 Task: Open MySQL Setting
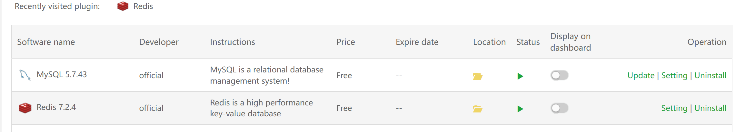[x=674, y=76]
